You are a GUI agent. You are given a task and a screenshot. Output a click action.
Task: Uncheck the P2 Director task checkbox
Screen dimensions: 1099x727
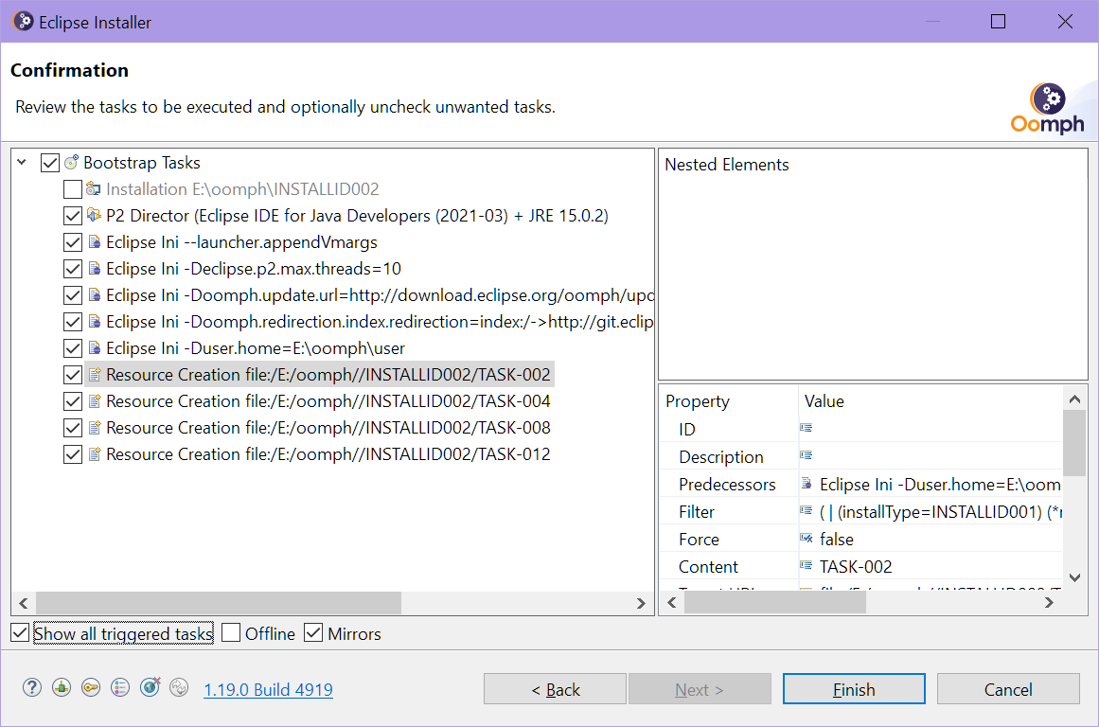[72, 216]
